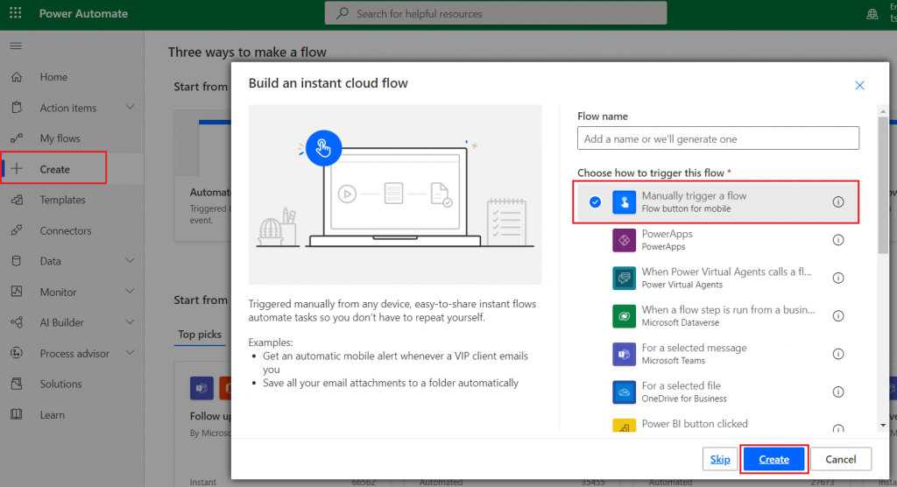The height and width of the screenshot is (487, 897).
Task: Click the trigger list scrollbar thumb
Action: 883,185
